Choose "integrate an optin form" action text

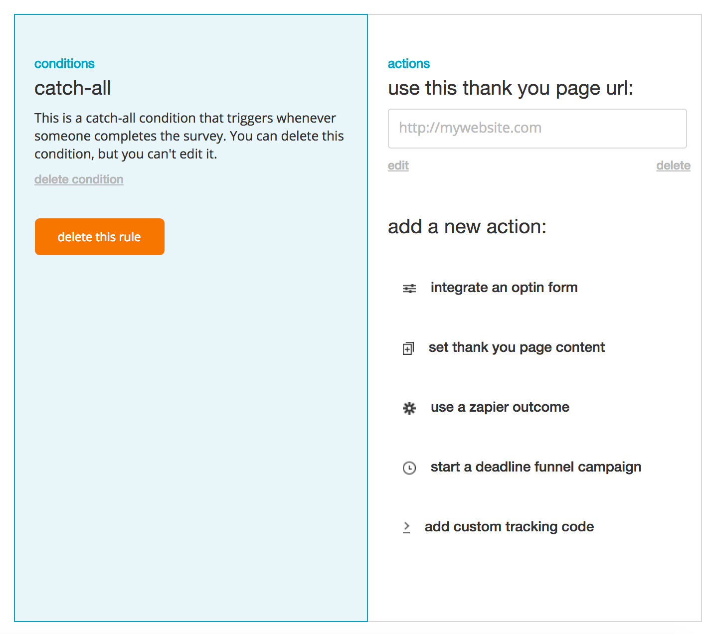[x=504, y=288]
